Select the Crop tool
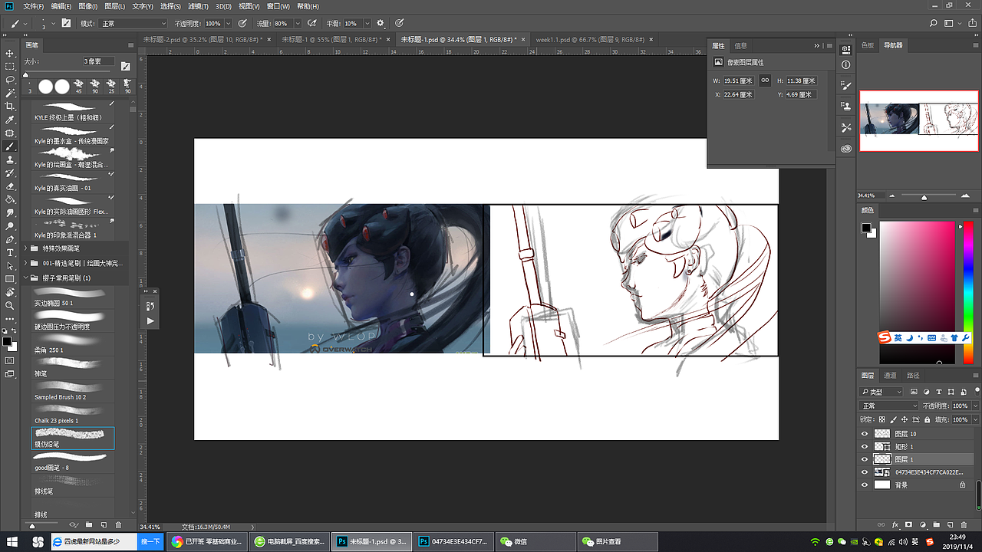The image size is (982, 552). pos(10,107)
